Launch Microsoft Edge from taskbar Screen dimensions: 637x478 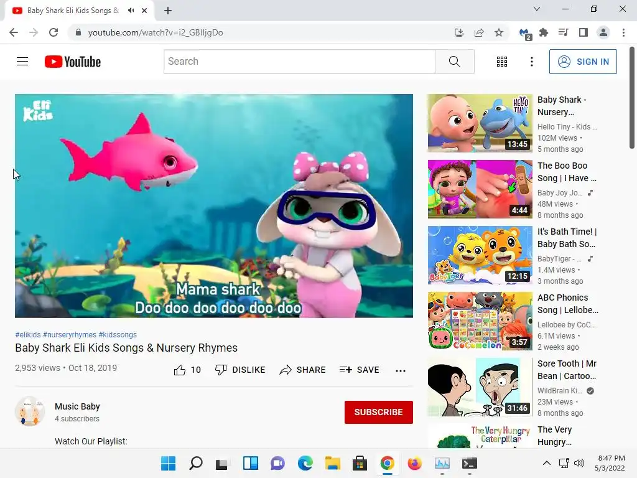pyautogui.click(x=305, y=463)
